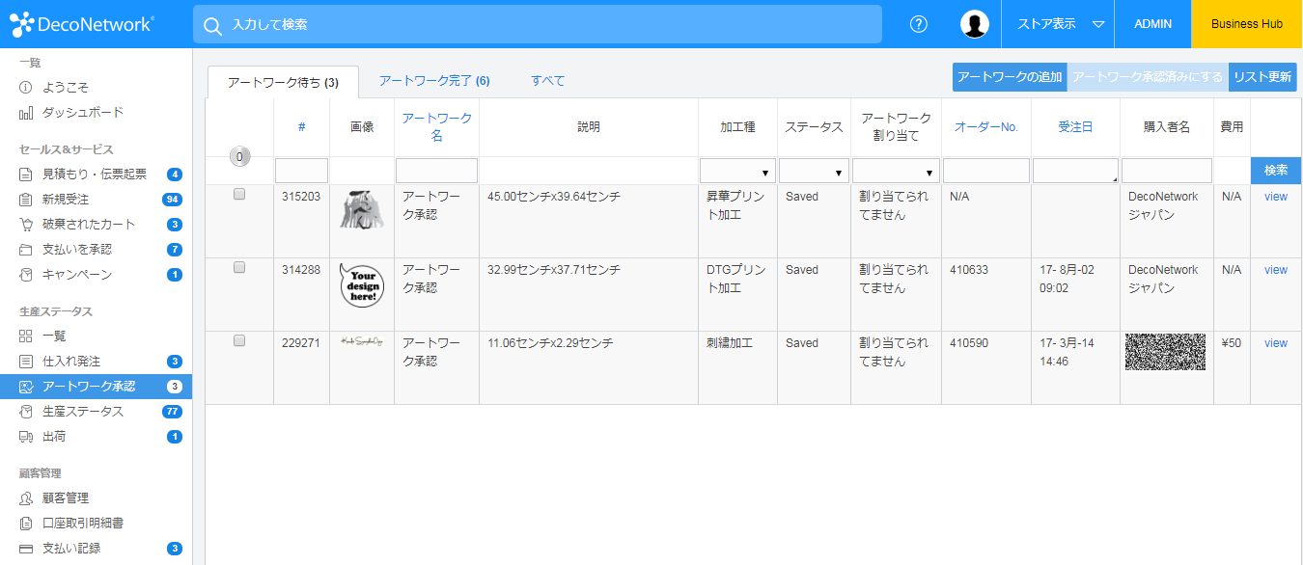Click the help question mark icon
Image resolution: width=1303 pixels, height=565 pixels.
(918, 24)
